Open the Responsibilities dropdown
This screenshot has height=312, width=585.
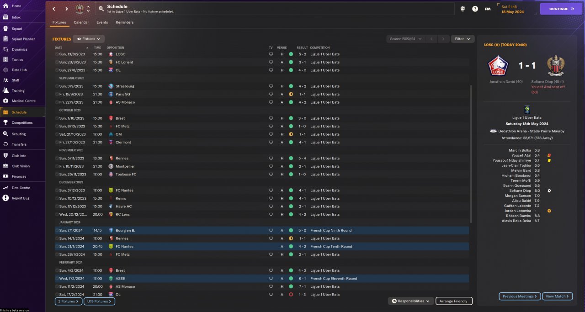(x=411, y=301)
